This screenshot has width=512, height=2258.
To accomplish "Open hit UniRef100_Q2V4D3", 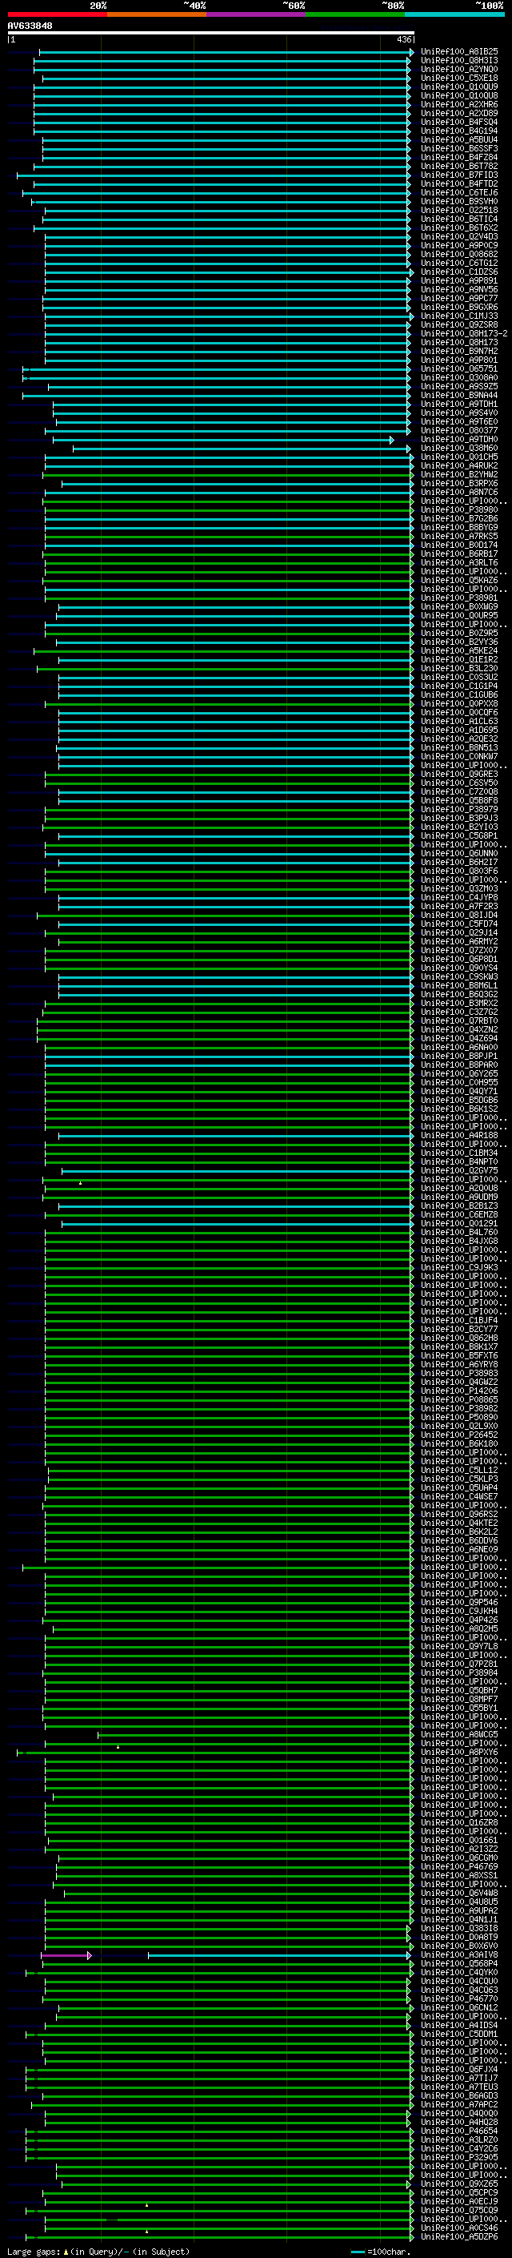I will tap(459, 236).
